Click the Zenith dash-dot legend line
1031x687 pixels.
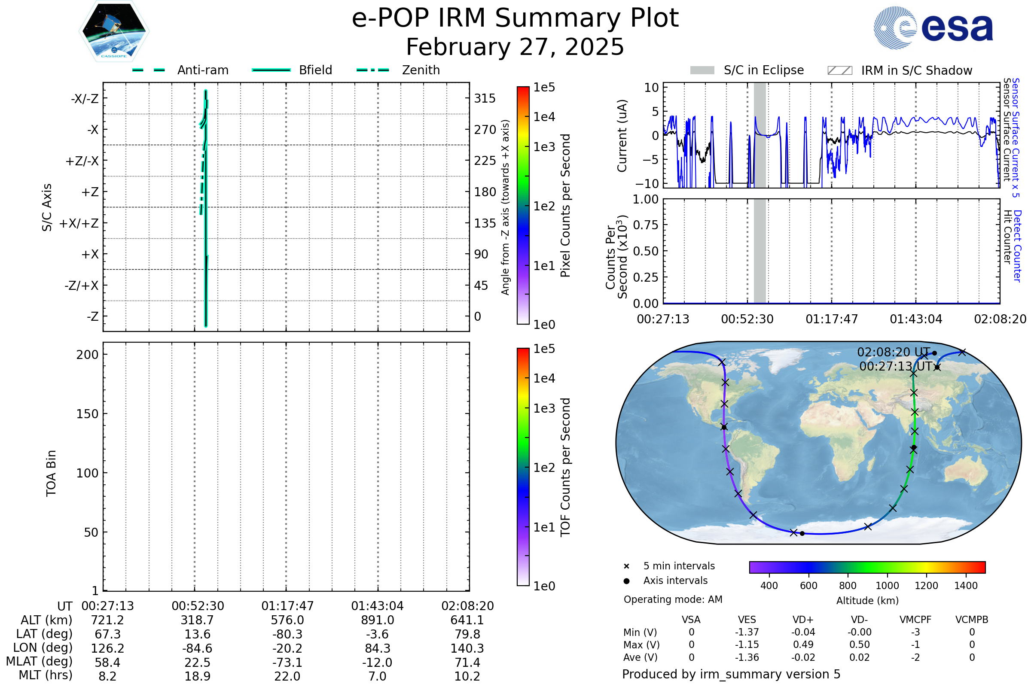(x=372, y=70)
